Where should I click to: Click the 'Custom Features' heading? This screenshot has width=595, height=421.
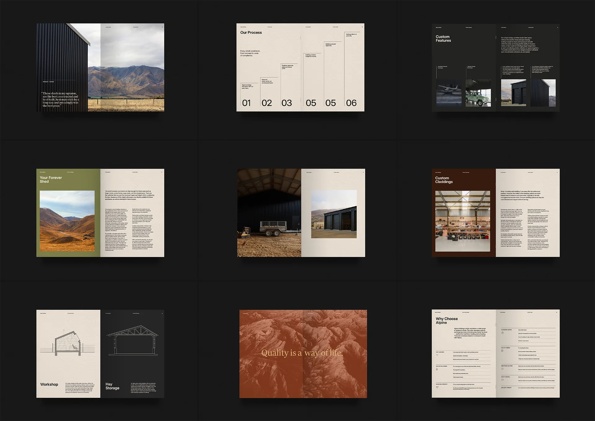pos(443,38)
